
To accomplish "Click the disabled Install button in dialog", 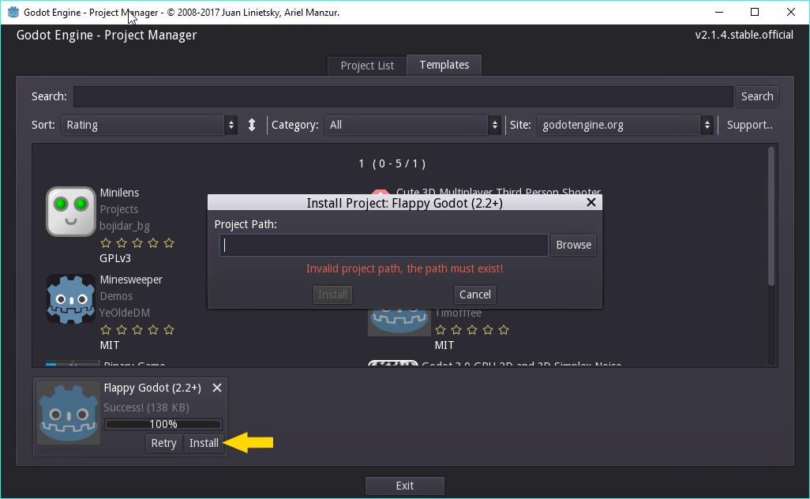I will 332,295.
